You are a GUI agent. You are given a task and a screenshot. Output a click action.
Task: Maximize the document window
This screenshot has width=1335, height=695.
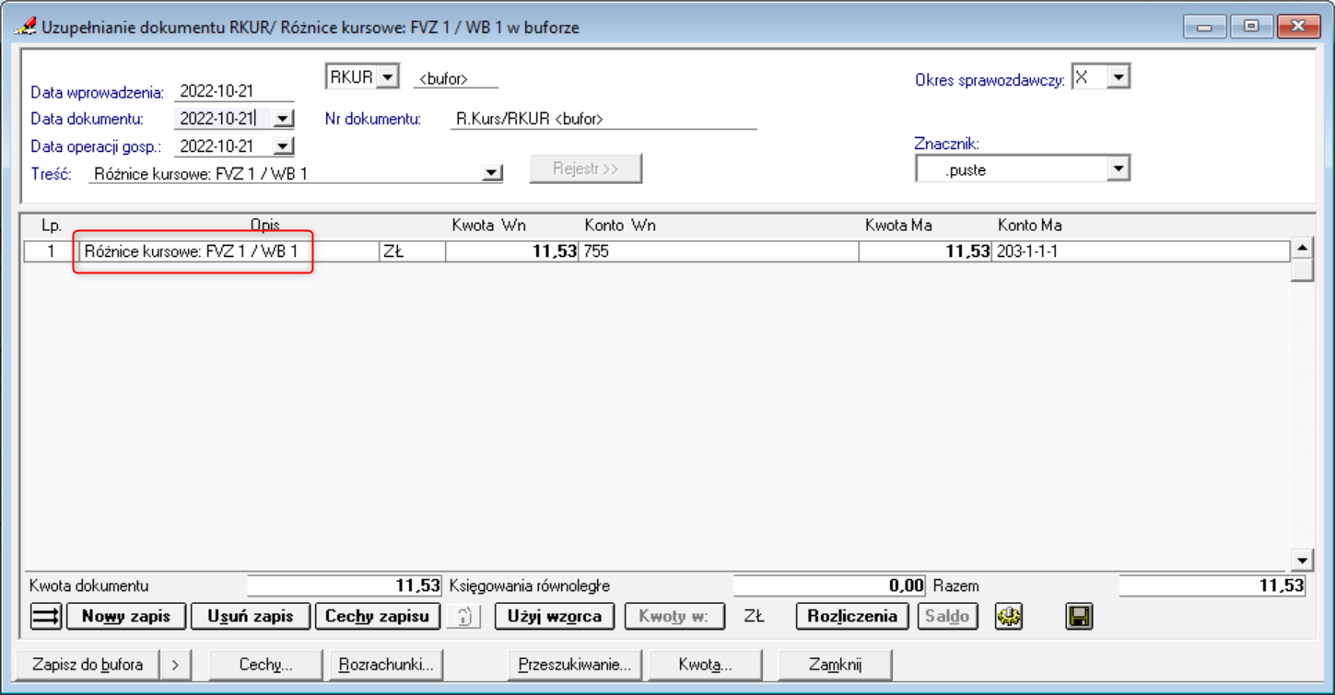(x=1250, y=26)
